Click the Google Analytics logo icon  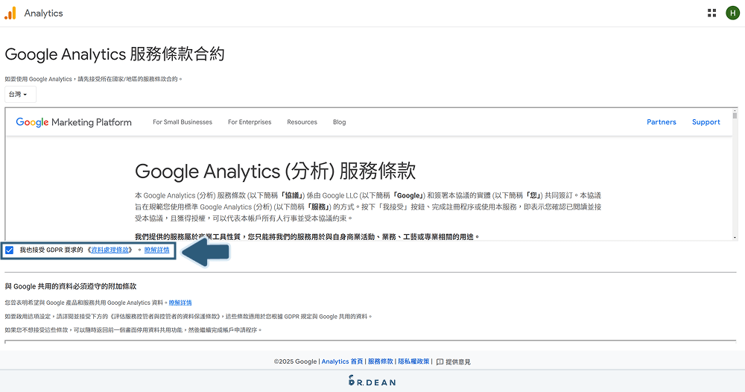click(x=10, y=13)
